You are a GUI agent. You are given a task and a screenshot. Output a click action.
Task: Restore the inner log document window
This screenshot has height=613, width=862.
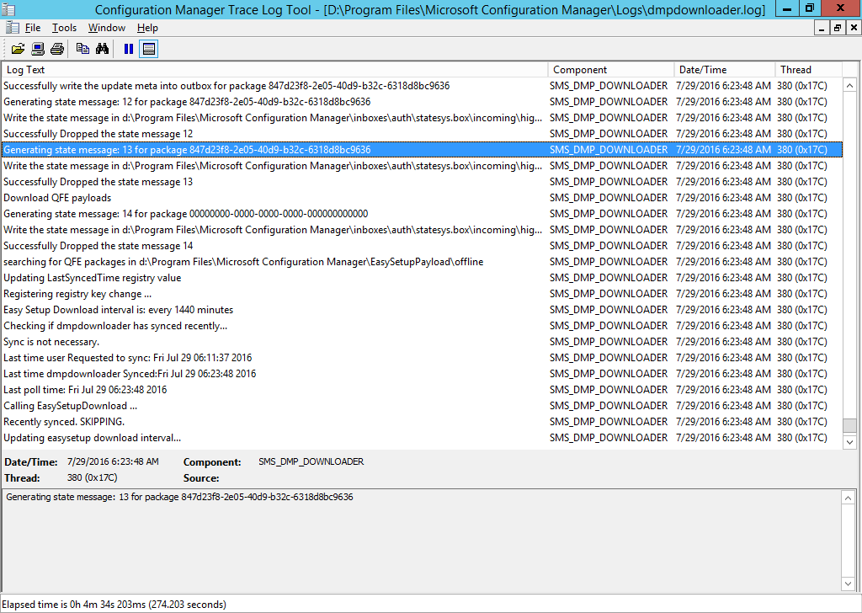(838, 28)
